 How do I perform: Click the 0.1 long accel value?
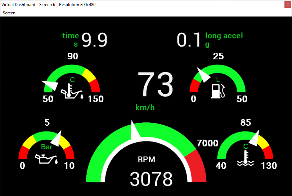tap(189, 40)
